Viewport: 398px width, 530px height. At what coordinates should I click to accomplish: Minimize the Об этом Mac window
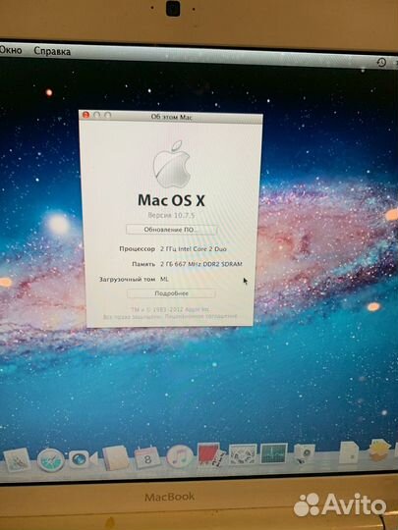click(96, 115)
